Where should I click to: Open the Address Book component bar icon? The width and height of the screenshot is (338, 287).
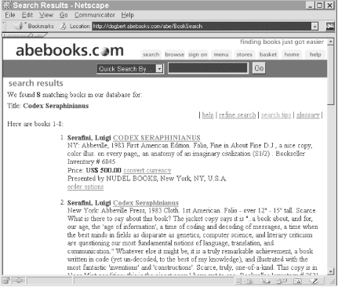coord(297,281)
